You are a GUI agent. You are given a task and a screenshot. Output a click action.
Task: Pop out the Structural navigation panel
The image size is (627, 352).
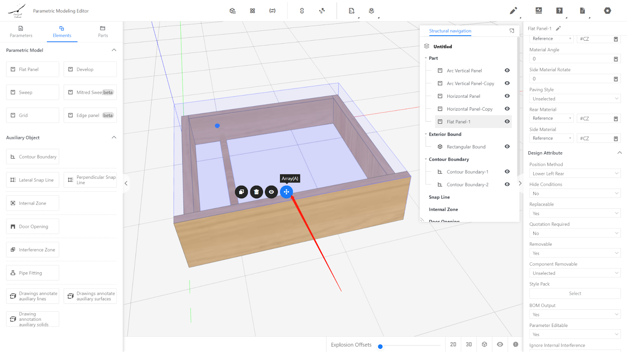(x=511, y=31)
